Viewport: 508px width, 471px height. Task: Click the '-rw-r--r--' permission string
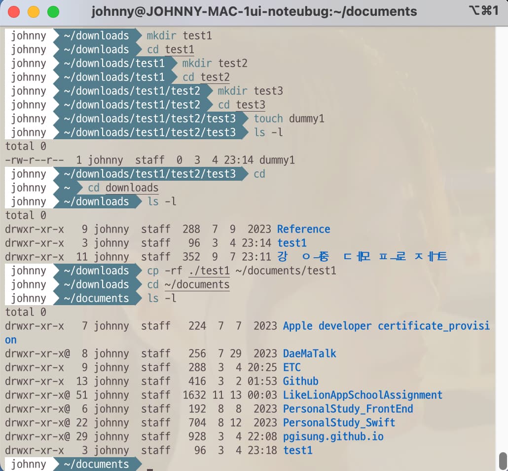(x=35, y=160)
